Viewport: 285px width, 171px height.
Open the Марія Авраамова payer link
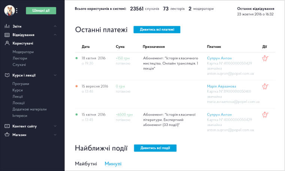(x=223, y=86)
